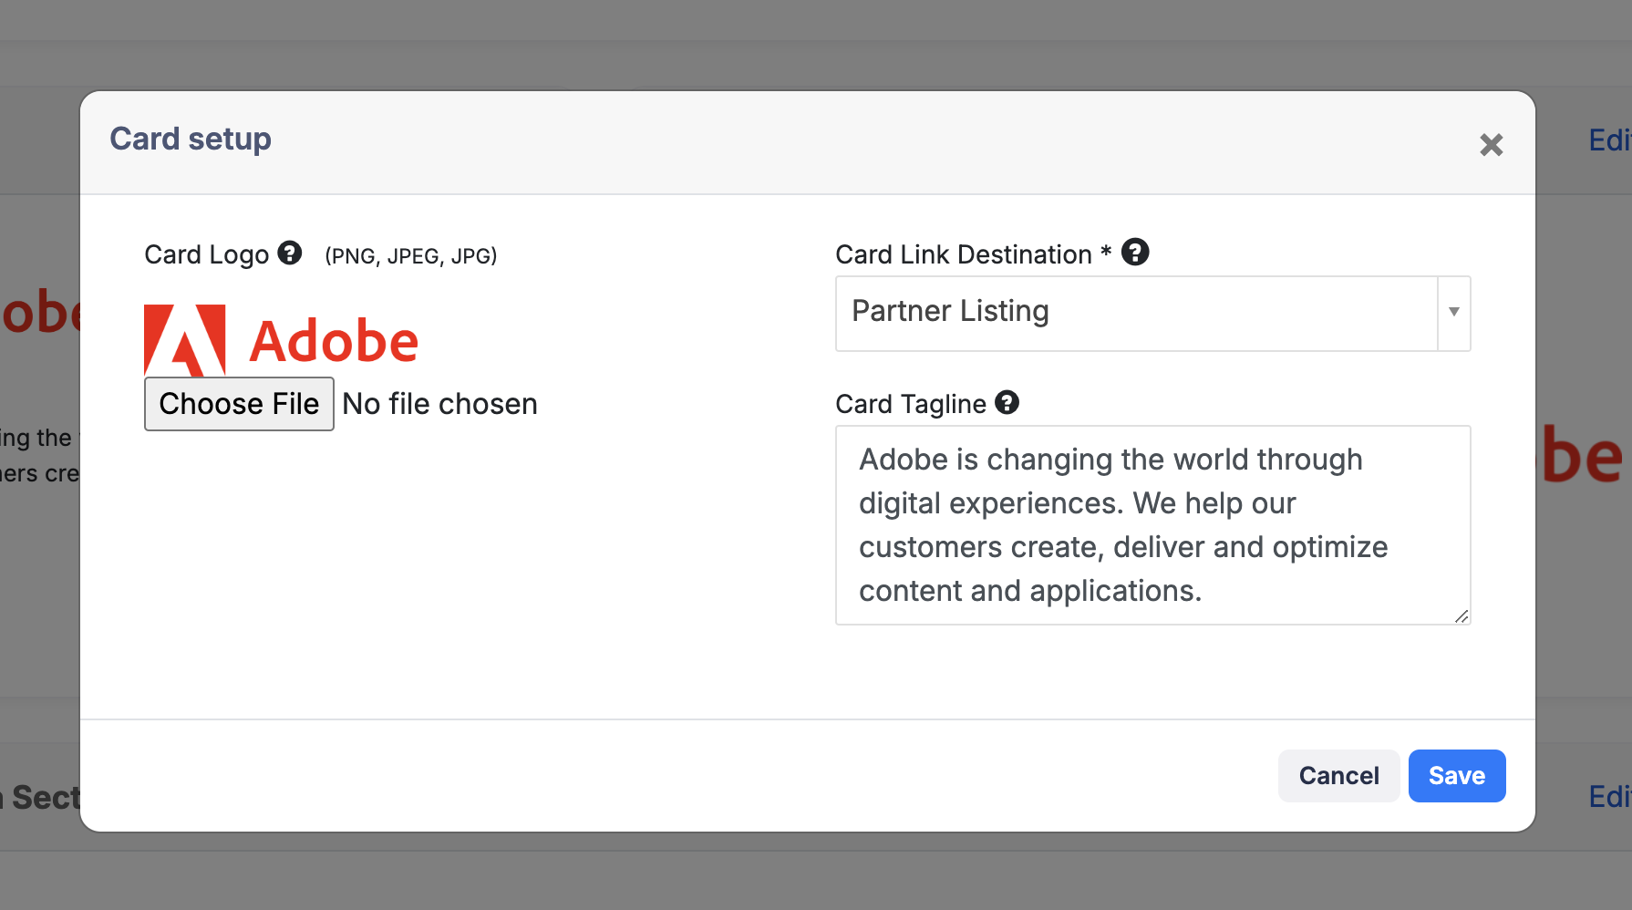Click the Choose File button
Screen dimensions: 1632x910
pos(239,404)
